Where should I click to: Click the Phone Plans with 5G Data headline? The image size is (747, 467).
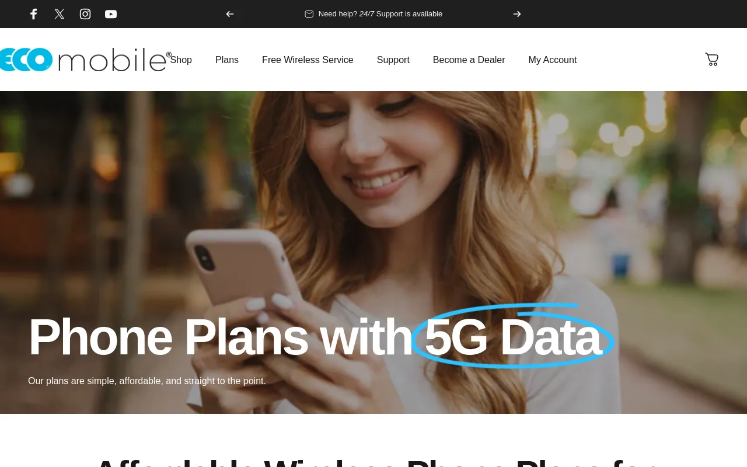coord(315,337)
